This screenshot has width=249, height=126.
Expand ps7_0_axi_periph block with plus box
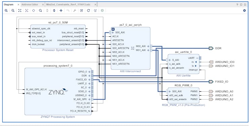point(113,29)
